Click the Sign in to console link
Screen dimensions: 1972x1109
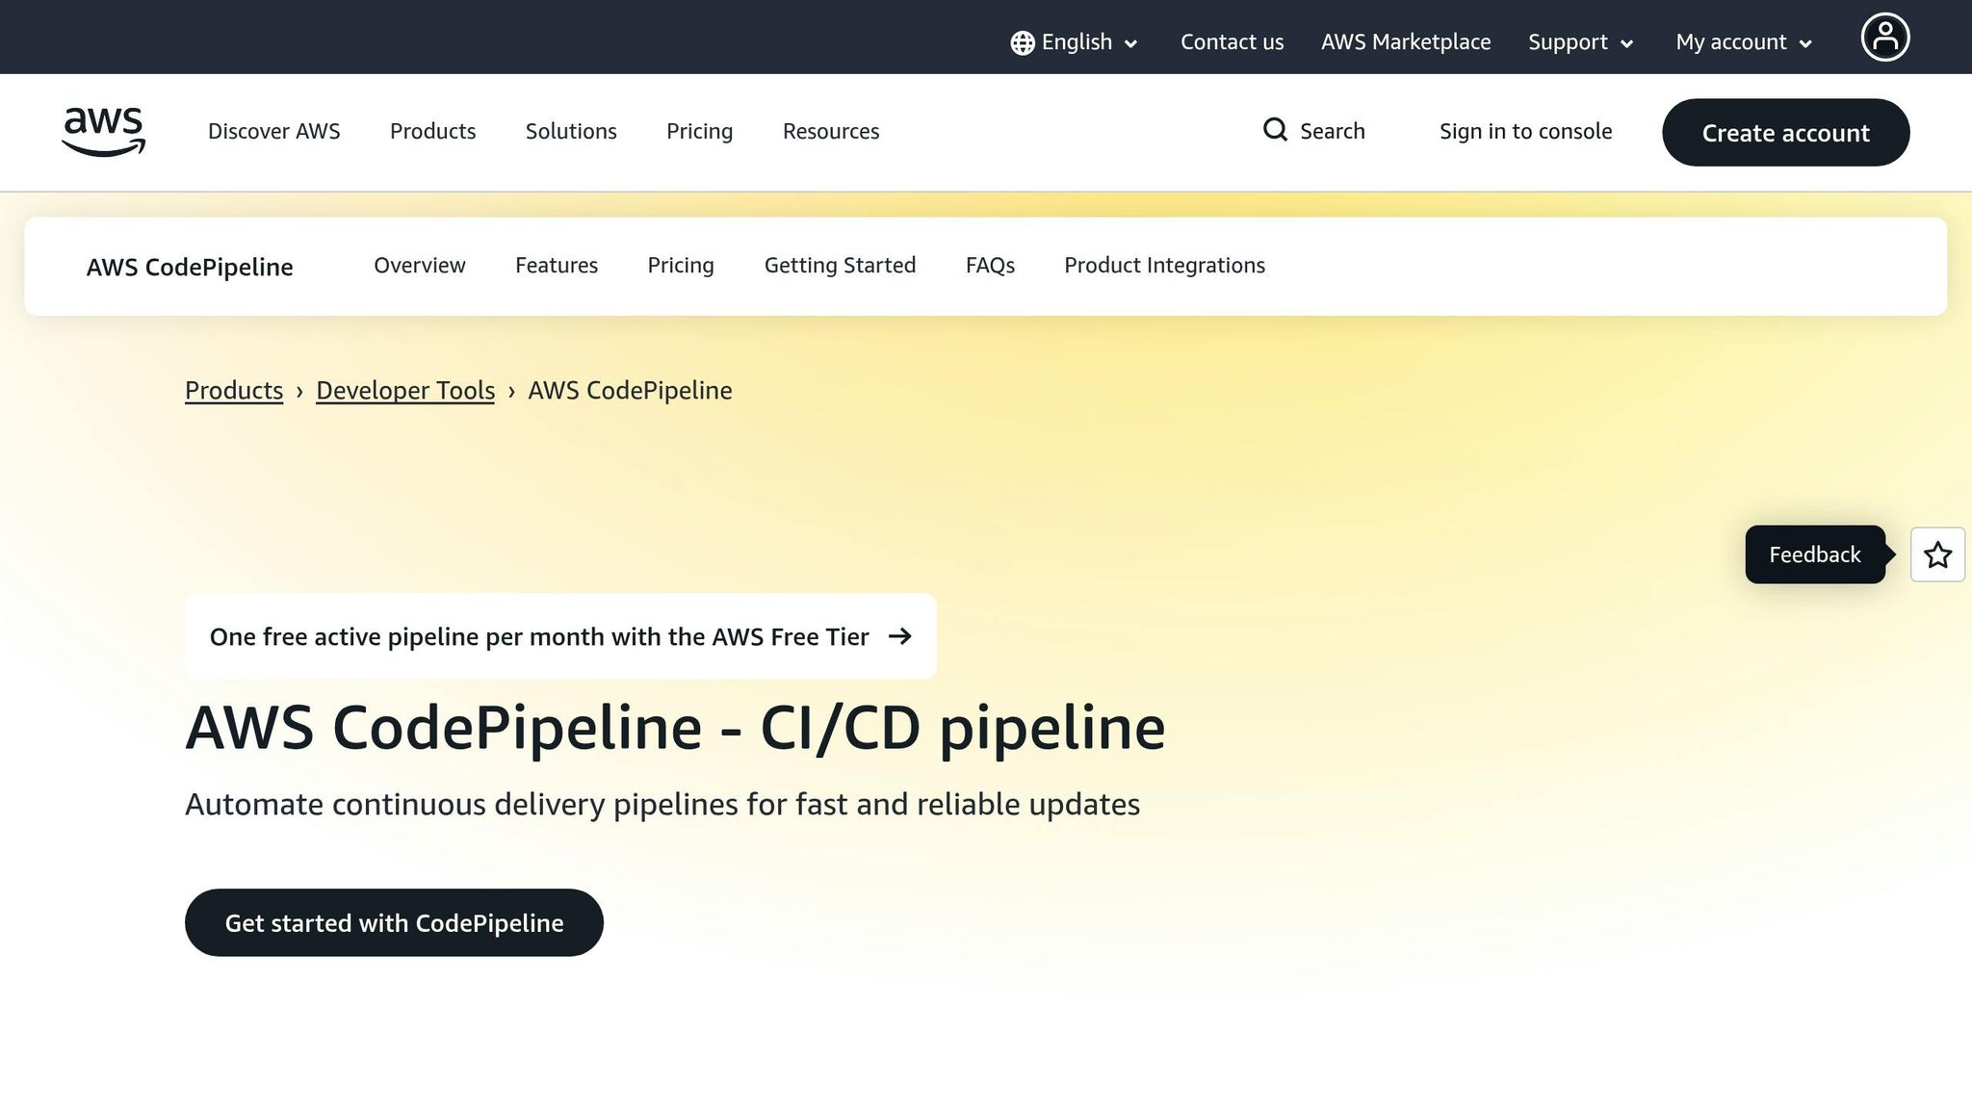click(1525, 131)
